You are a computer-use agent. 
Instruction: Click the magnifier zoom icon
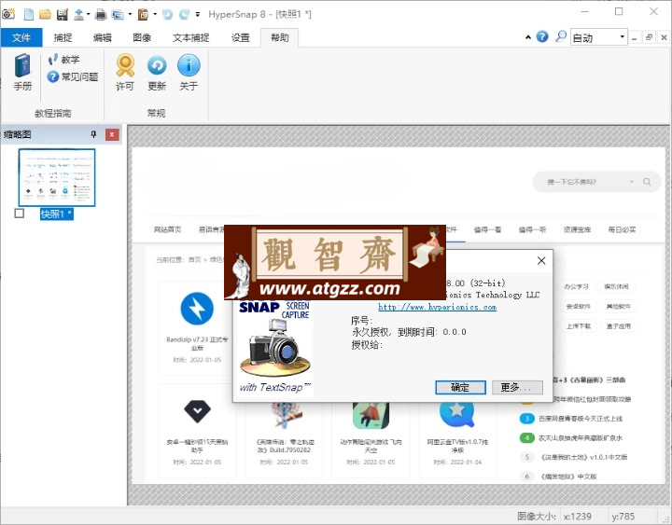[x=561, y=36]
